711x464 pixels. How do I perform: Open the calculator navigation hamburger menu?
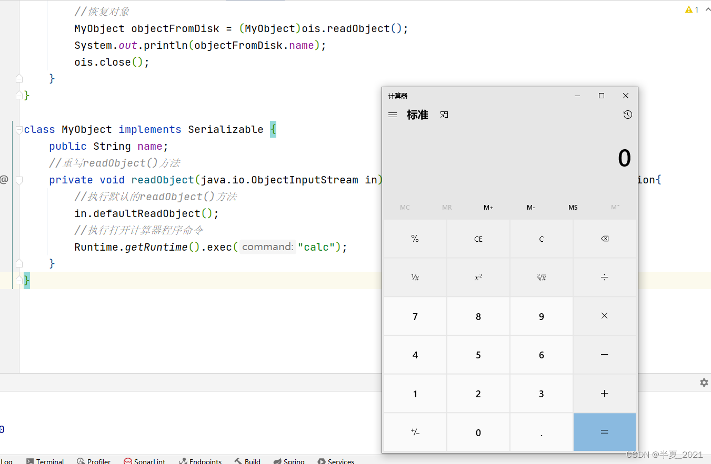393,115
